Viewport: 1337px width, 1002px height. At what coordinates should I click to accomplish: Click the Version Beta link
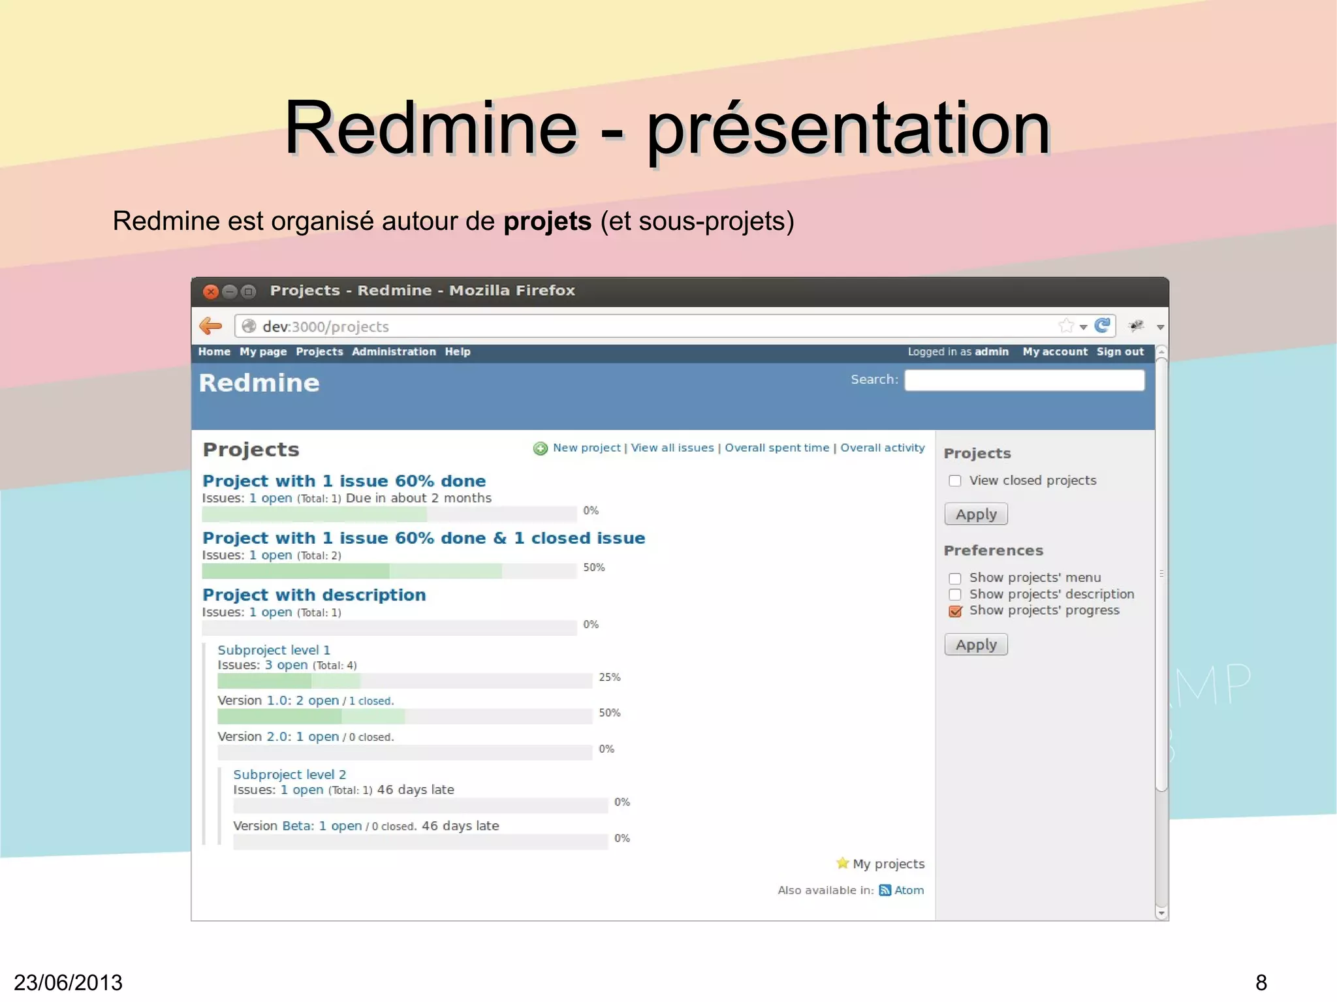click(297, 826)
